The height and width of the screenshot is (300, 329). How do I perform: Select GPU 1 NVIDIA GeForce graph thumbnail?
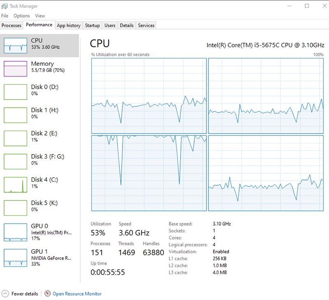click(x=15, y=258)
